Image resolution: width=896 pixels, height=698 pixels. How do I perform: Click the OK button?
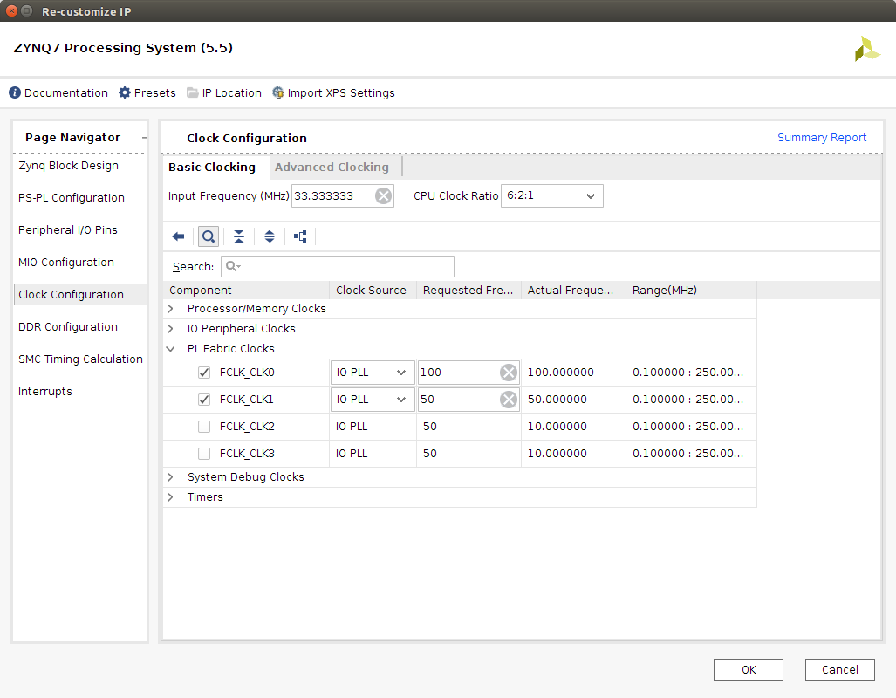[748, 669]
